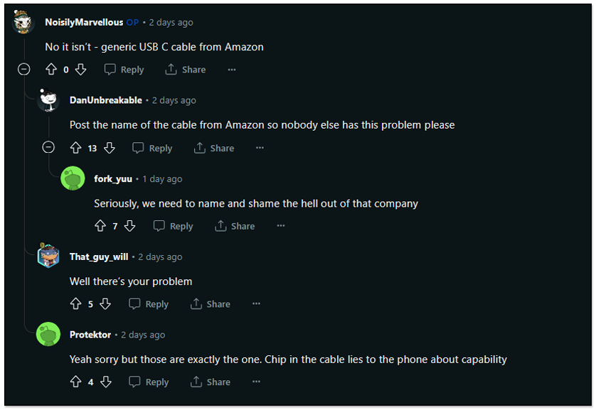The image size is (596, 410).
Task: Downvote the generic USB C cable comment
Action: 80,70
